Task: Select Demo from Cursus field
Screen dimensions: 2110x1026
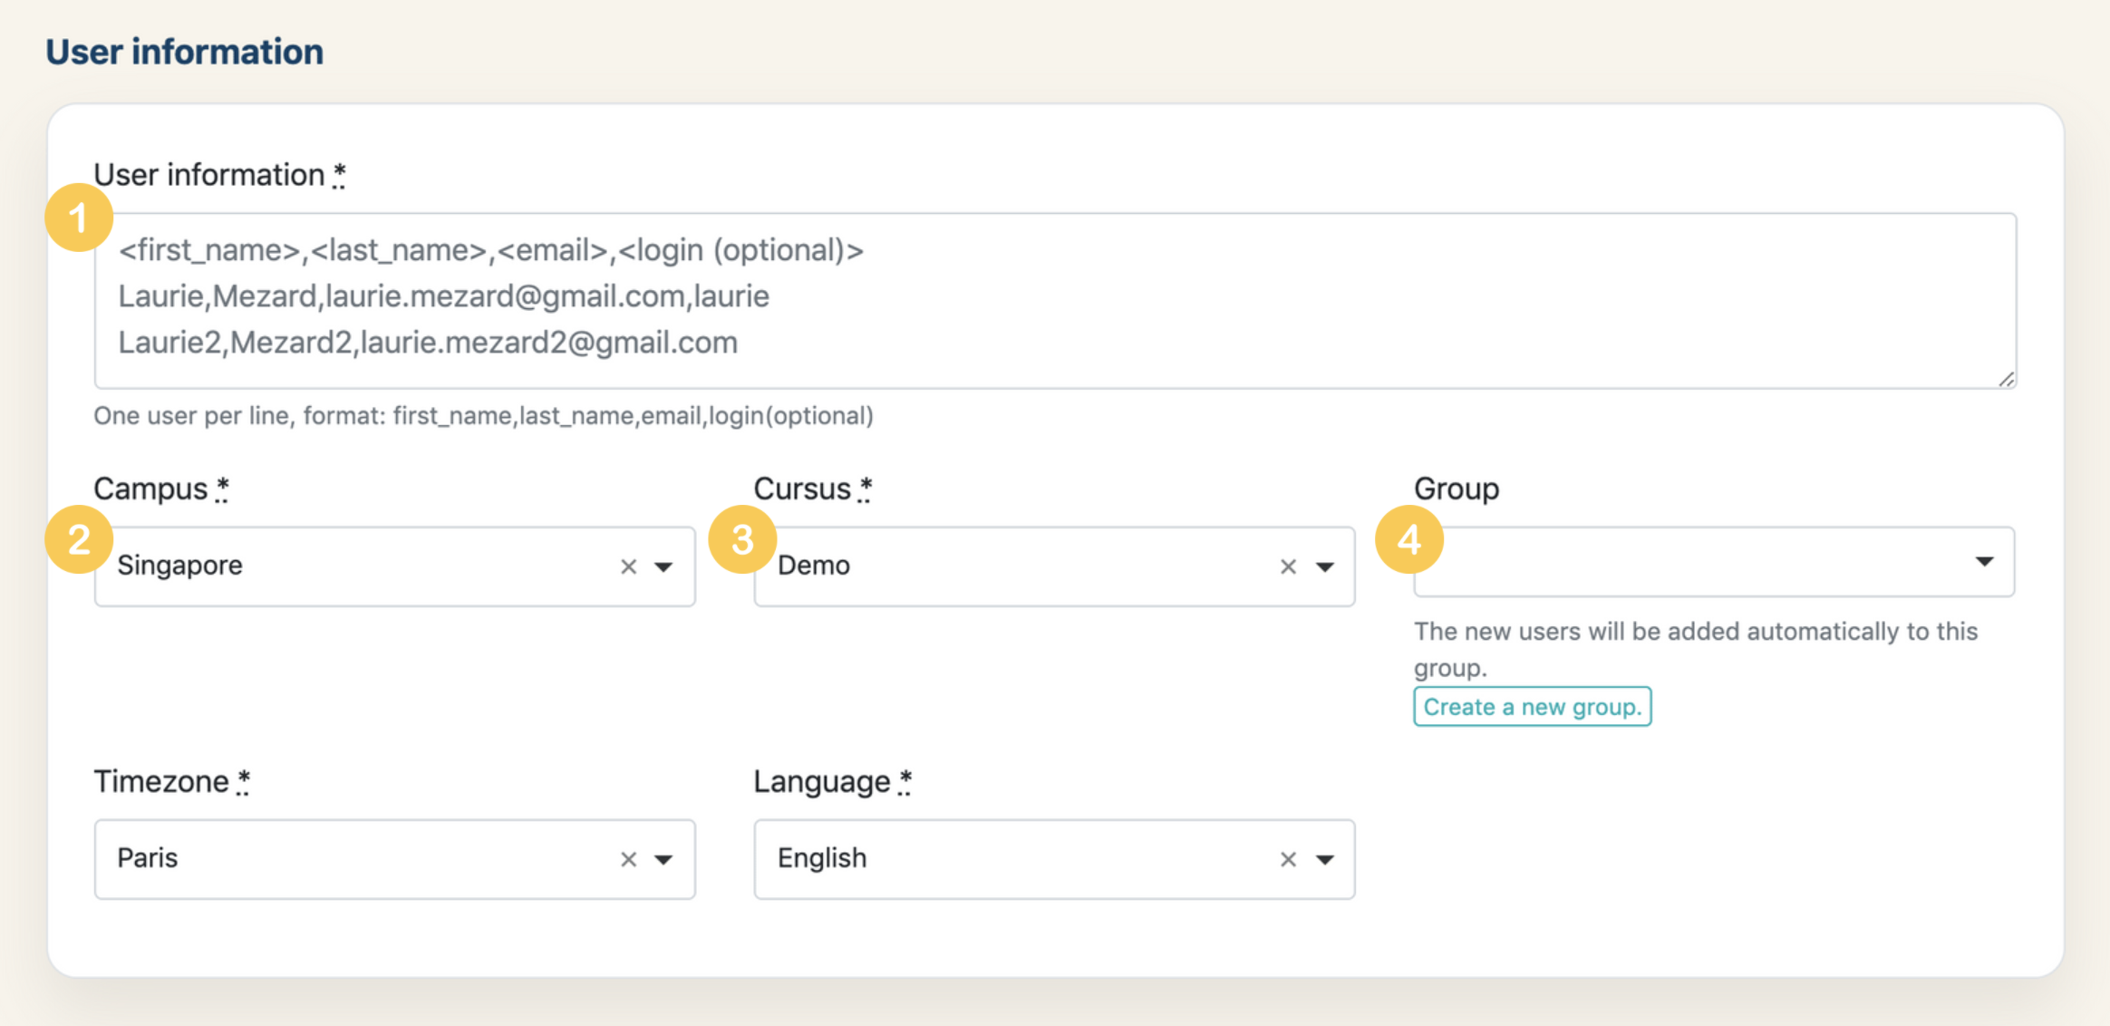Action: click(1056, 563)
